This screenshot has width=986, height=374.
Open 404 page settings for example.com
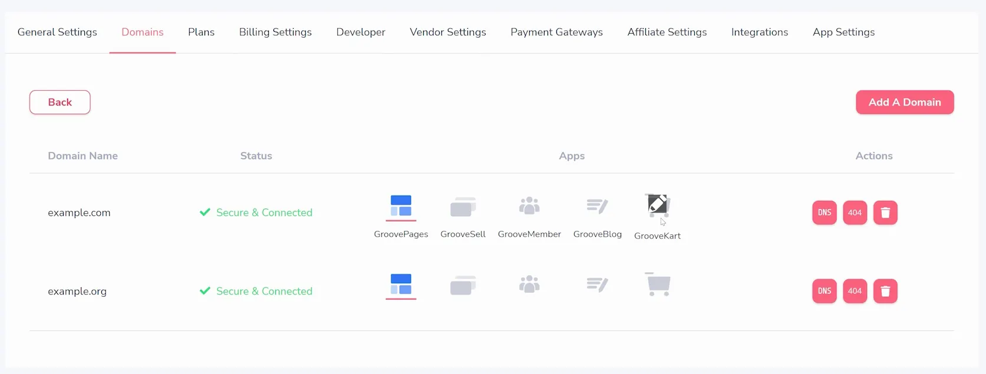[x=855, y=213]
